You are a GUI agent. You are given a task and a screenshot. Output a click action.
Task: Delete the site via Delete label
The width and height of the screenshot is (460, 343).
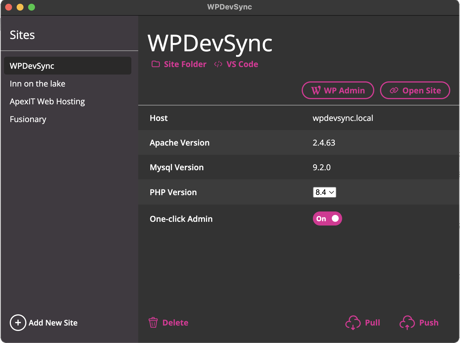click(176, 323)
